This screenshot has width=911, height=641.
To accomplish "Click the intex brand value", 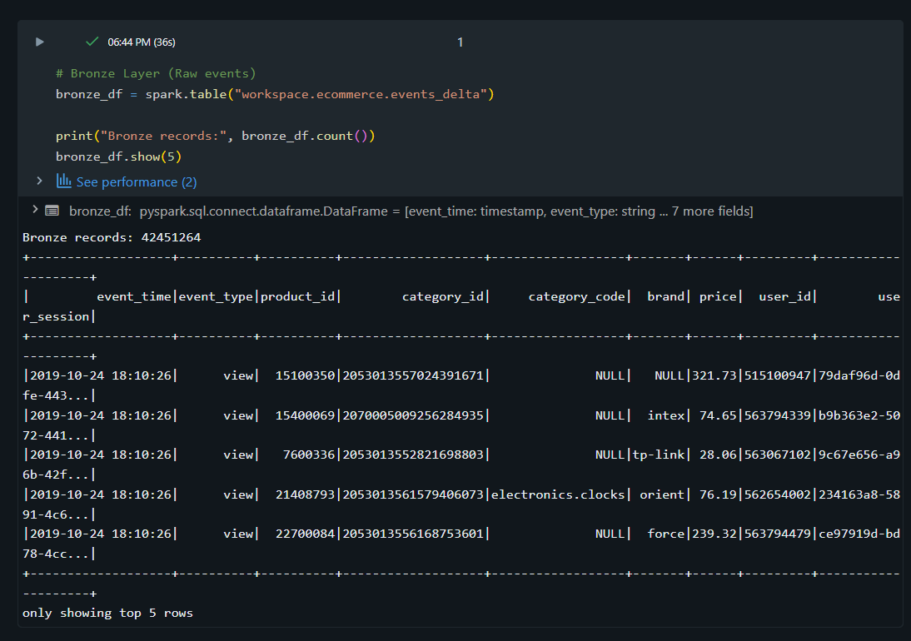I will point(666,415).
